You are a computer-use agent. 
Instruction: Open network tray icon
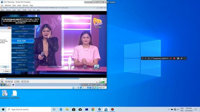pos(175,109)
